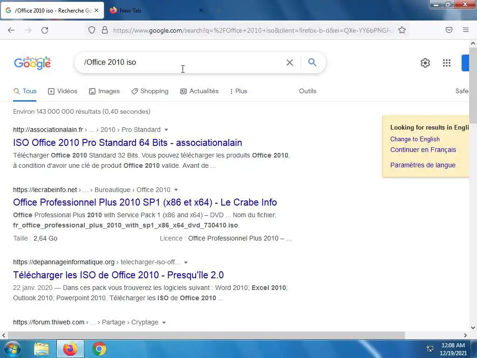Viewport: 477px width, 358px height.
Task: Select the Office 2010 iso browser tab
Action: (52, 10)
